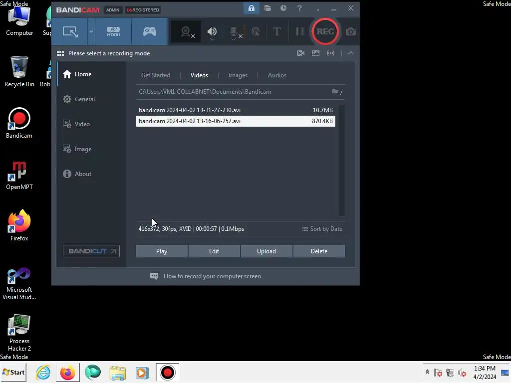This screenshot has height=383, width=511.
Task: Open About section in sidebar
Action: point(91,174)
